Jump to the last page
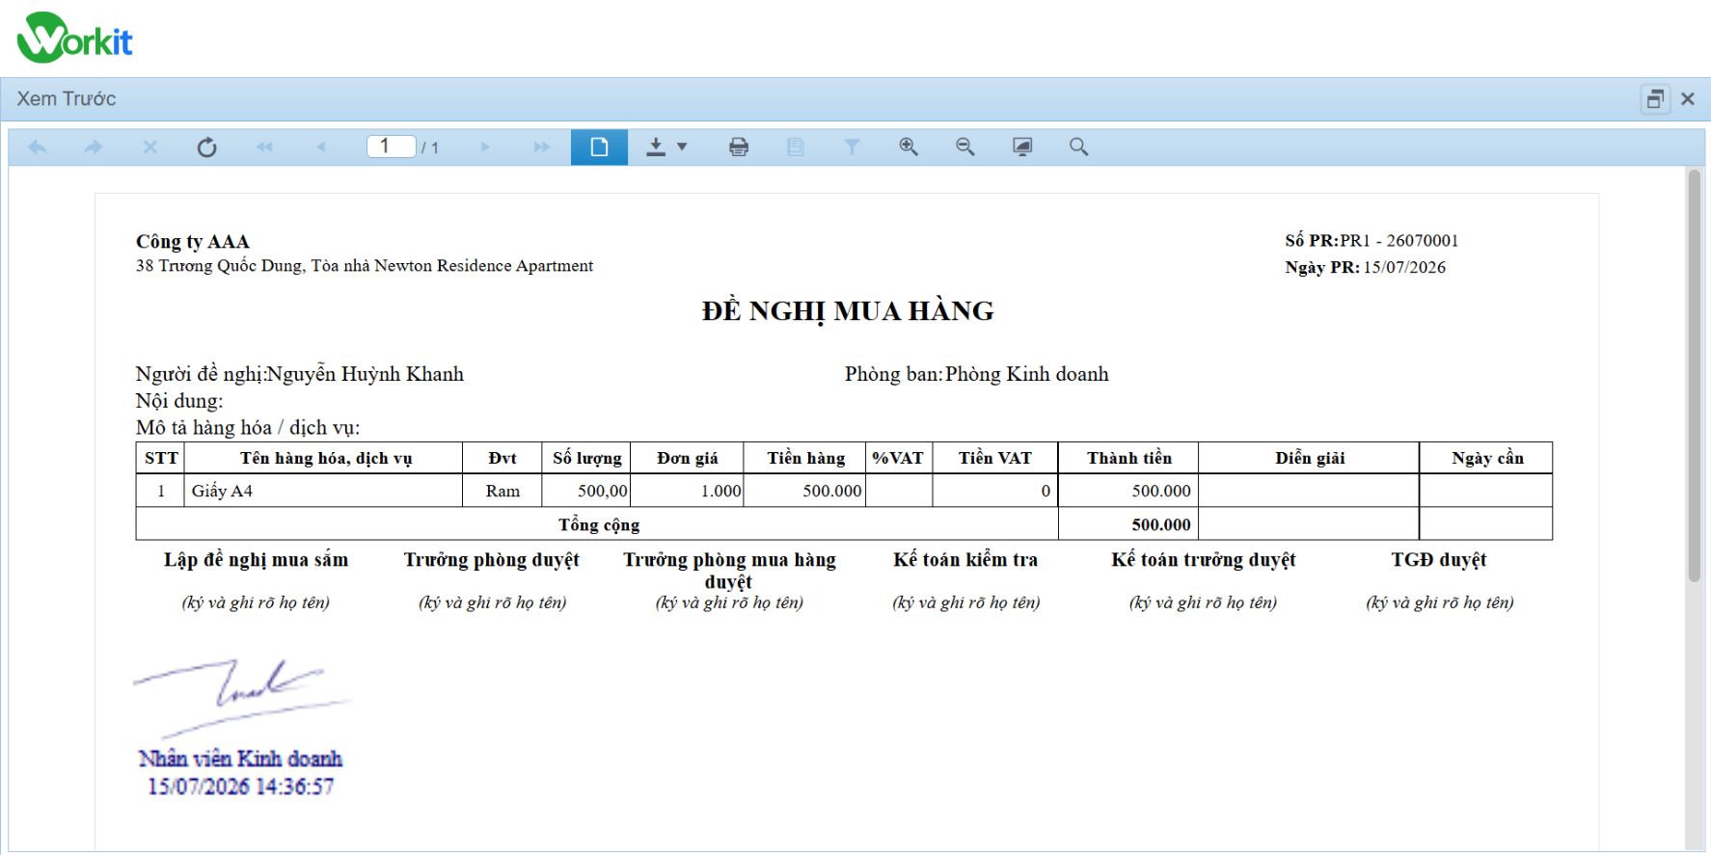The height and width of the screenshot is (855, 1711). (542, 147)
